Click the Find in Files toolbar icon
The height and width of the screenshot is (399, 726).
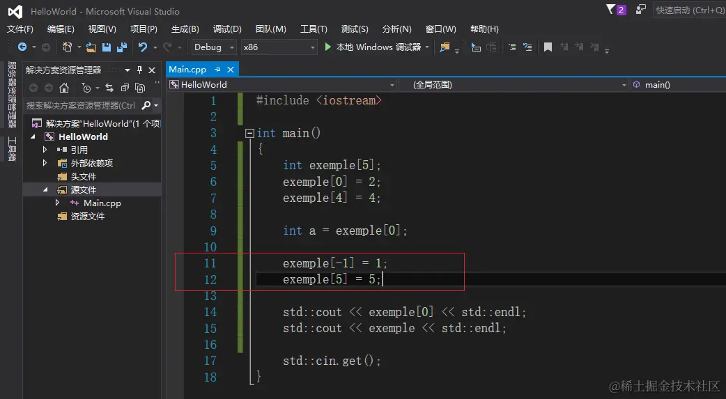445,47
